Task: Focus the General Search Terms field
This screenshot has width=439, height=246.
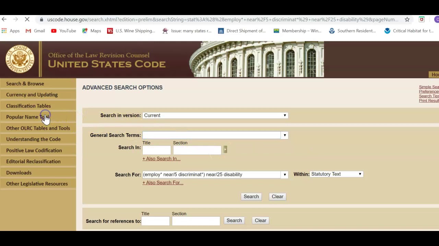Action: click(x=212, y=135)
